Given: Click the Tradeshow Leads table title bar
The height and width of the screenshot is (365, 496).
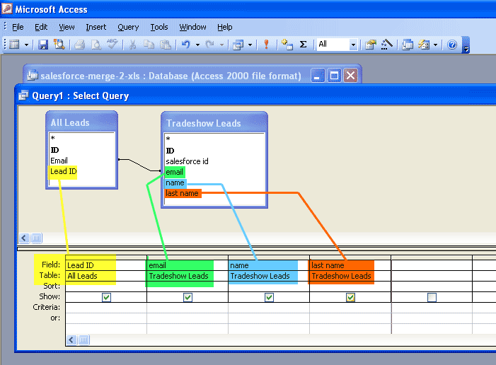Looking at the screenshot, I should [214, 123].
